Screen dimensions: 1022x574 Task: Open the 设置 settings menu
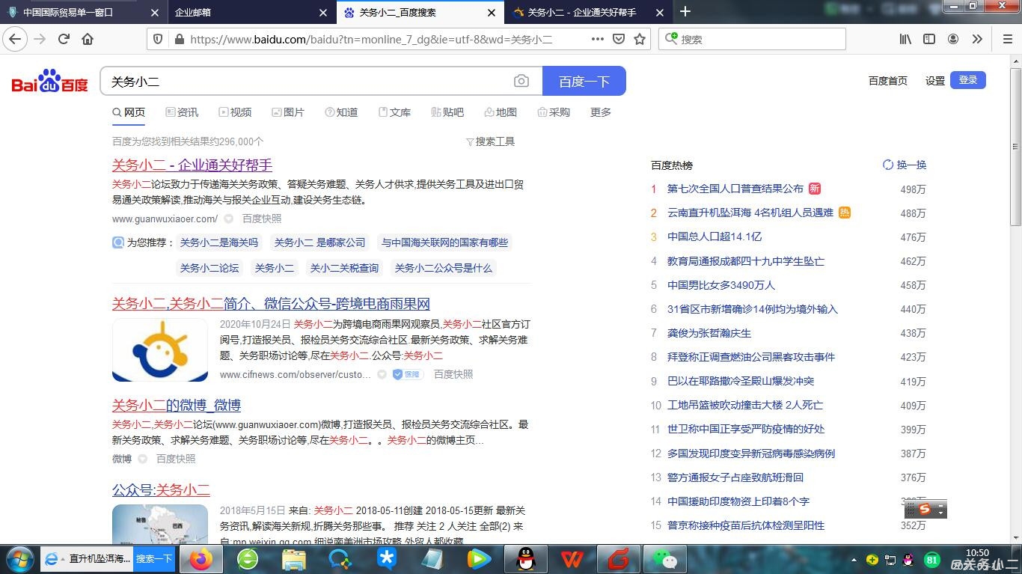pyautogui.click(x=935, y=81)
